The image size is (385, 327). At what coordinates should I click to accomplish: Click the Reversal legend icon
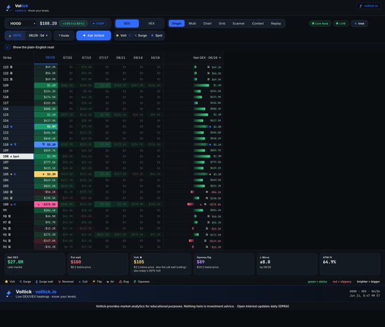59,282
